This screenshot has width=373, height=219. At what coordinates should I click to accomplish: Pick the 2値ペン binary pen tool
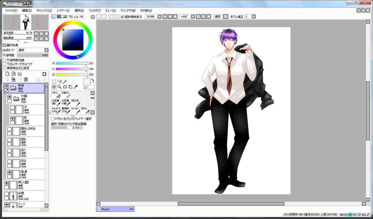tap(66, 95)
